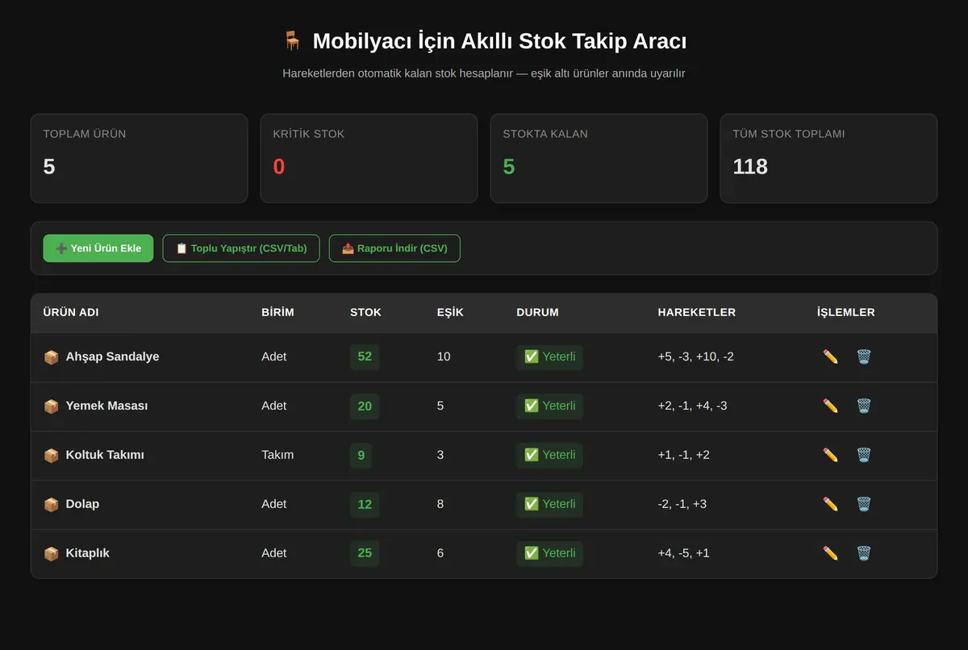This screenshot has height=650, width=968.
Task: Remove Yemek Masası with trash icon
Action: pyautogui.click(x=863, y=406)
